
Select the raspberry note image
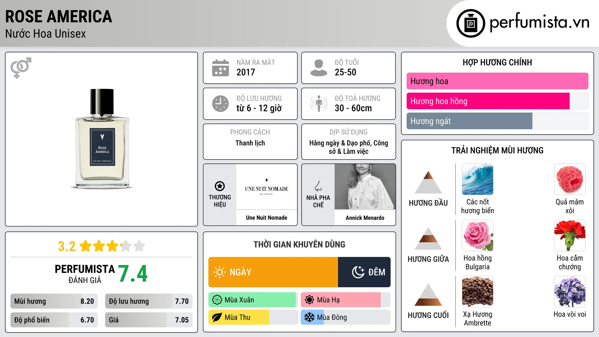coord(570,179)
